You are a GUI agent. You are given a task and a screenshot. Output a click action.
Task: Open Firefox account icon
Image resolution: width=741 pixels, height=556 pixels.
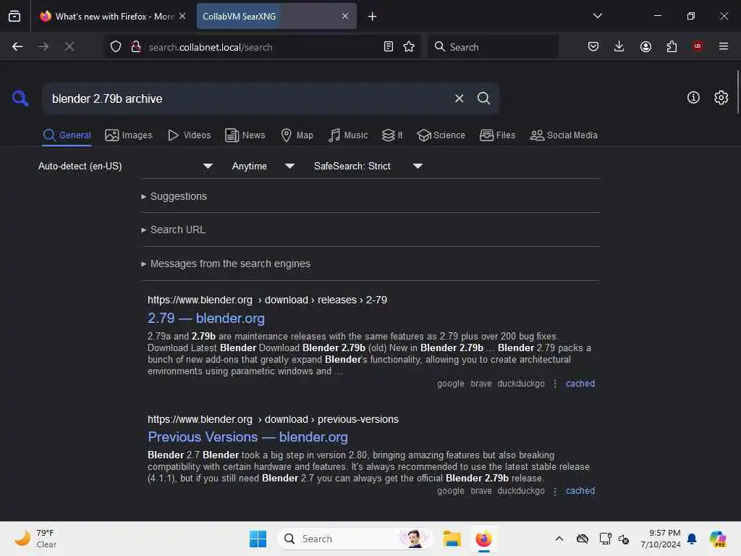pyautogui.click(x=645, y=46)
